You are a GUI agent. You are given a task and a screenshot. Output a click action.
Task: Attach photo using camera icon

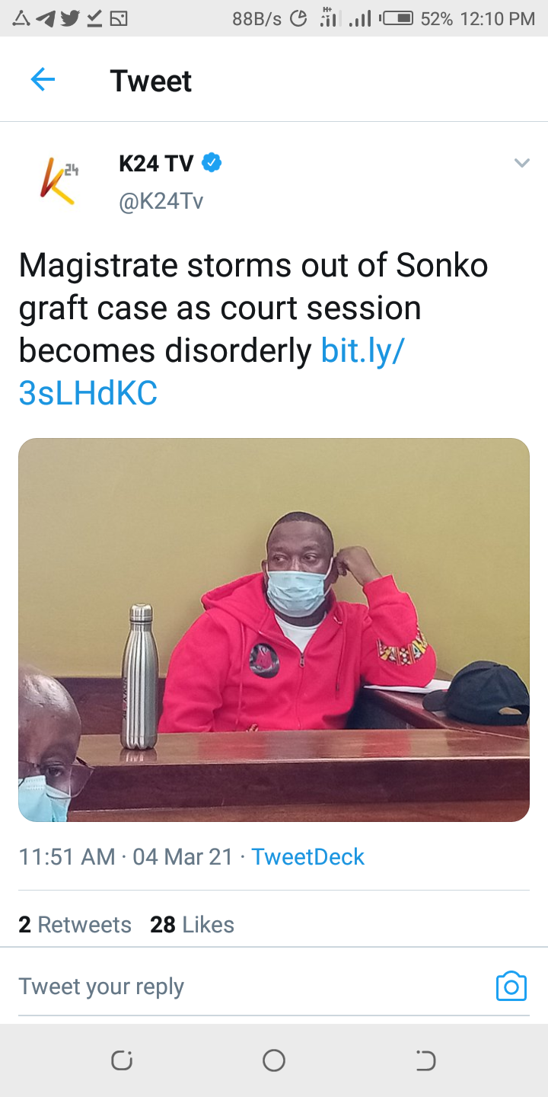coord(511,987)
